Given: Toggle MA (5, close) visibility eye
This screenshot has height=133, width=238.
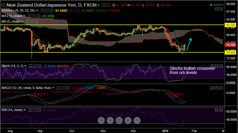Looking at the screenshot, I should coord(28,22).
